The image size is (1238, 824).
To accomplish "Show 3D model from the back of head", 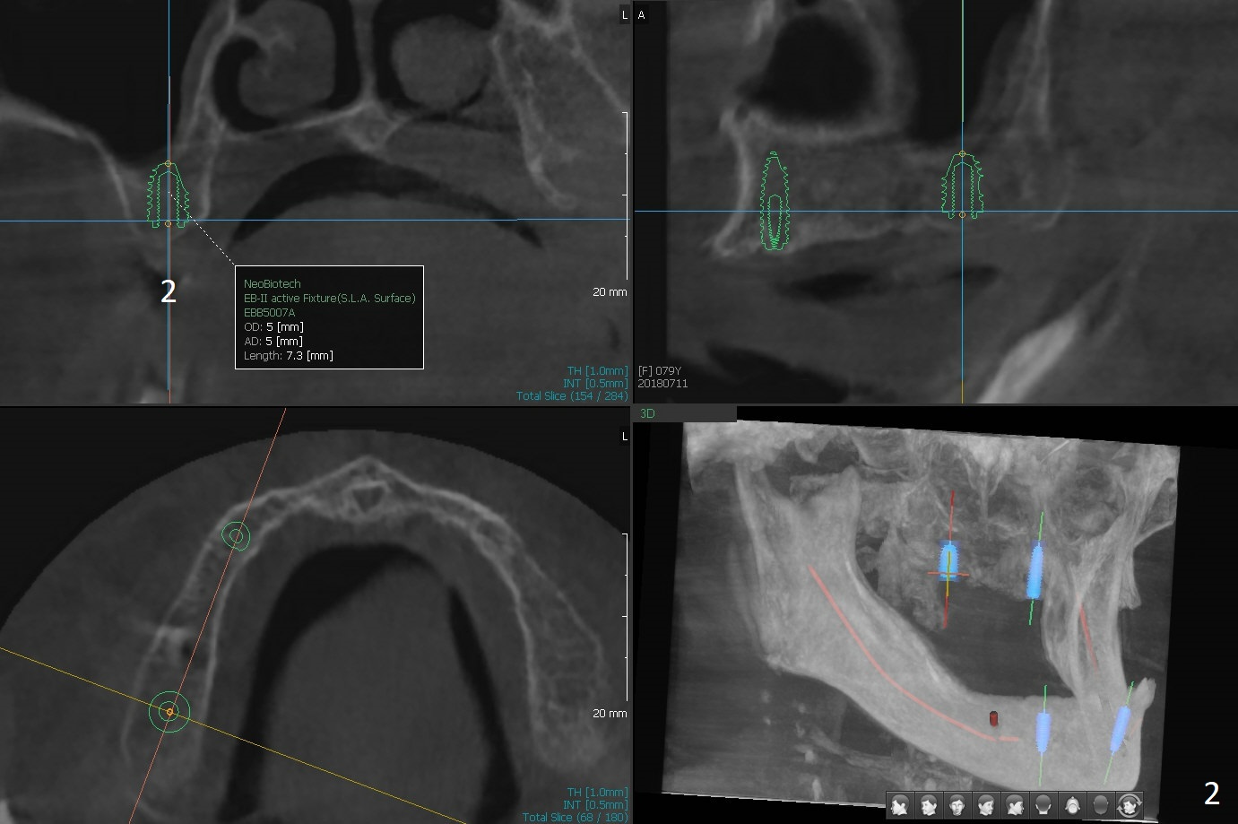I will coord(1043,805).
